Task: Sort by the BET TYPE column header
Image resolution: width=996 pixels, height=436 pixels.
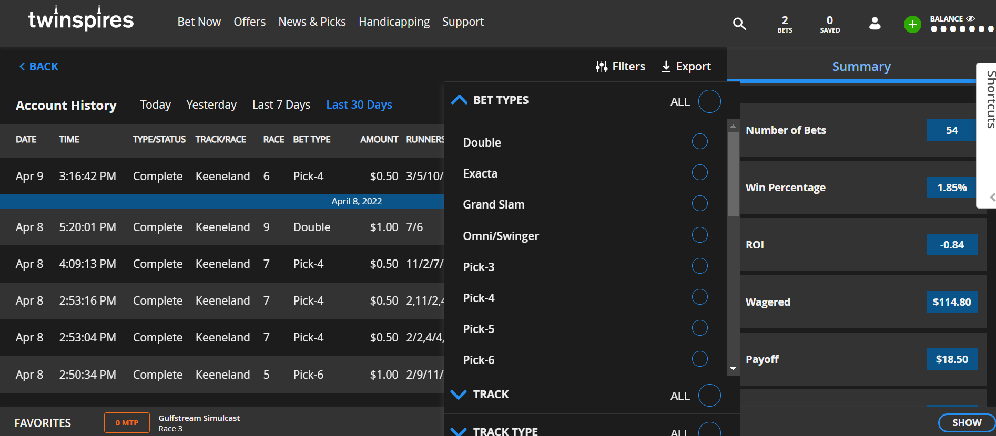Action: 312,139
